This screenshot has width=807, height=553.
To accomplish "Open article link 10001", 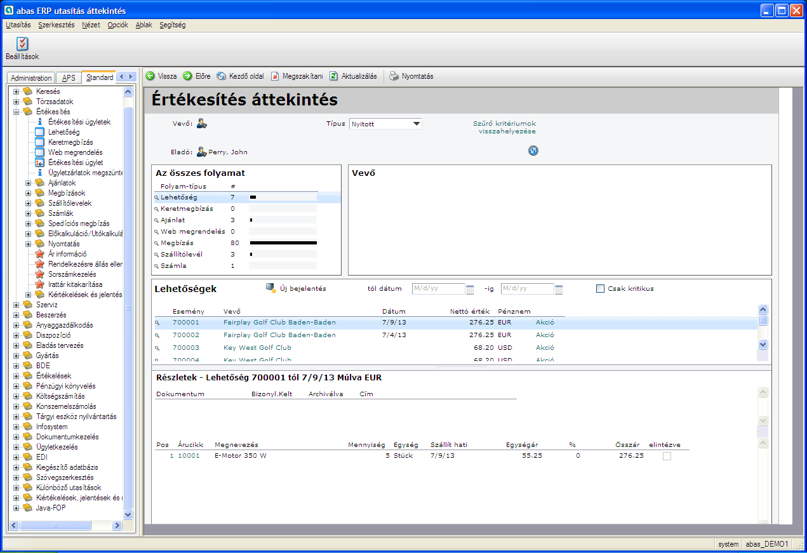I will (x=189, y=455).
